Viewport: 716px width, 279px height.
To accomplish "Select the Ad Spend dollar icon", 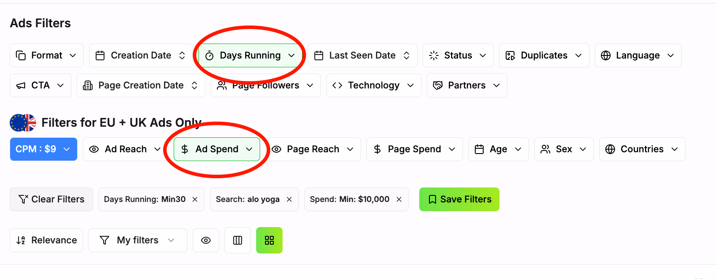I will pyautogui.click(x=184, y=149).
